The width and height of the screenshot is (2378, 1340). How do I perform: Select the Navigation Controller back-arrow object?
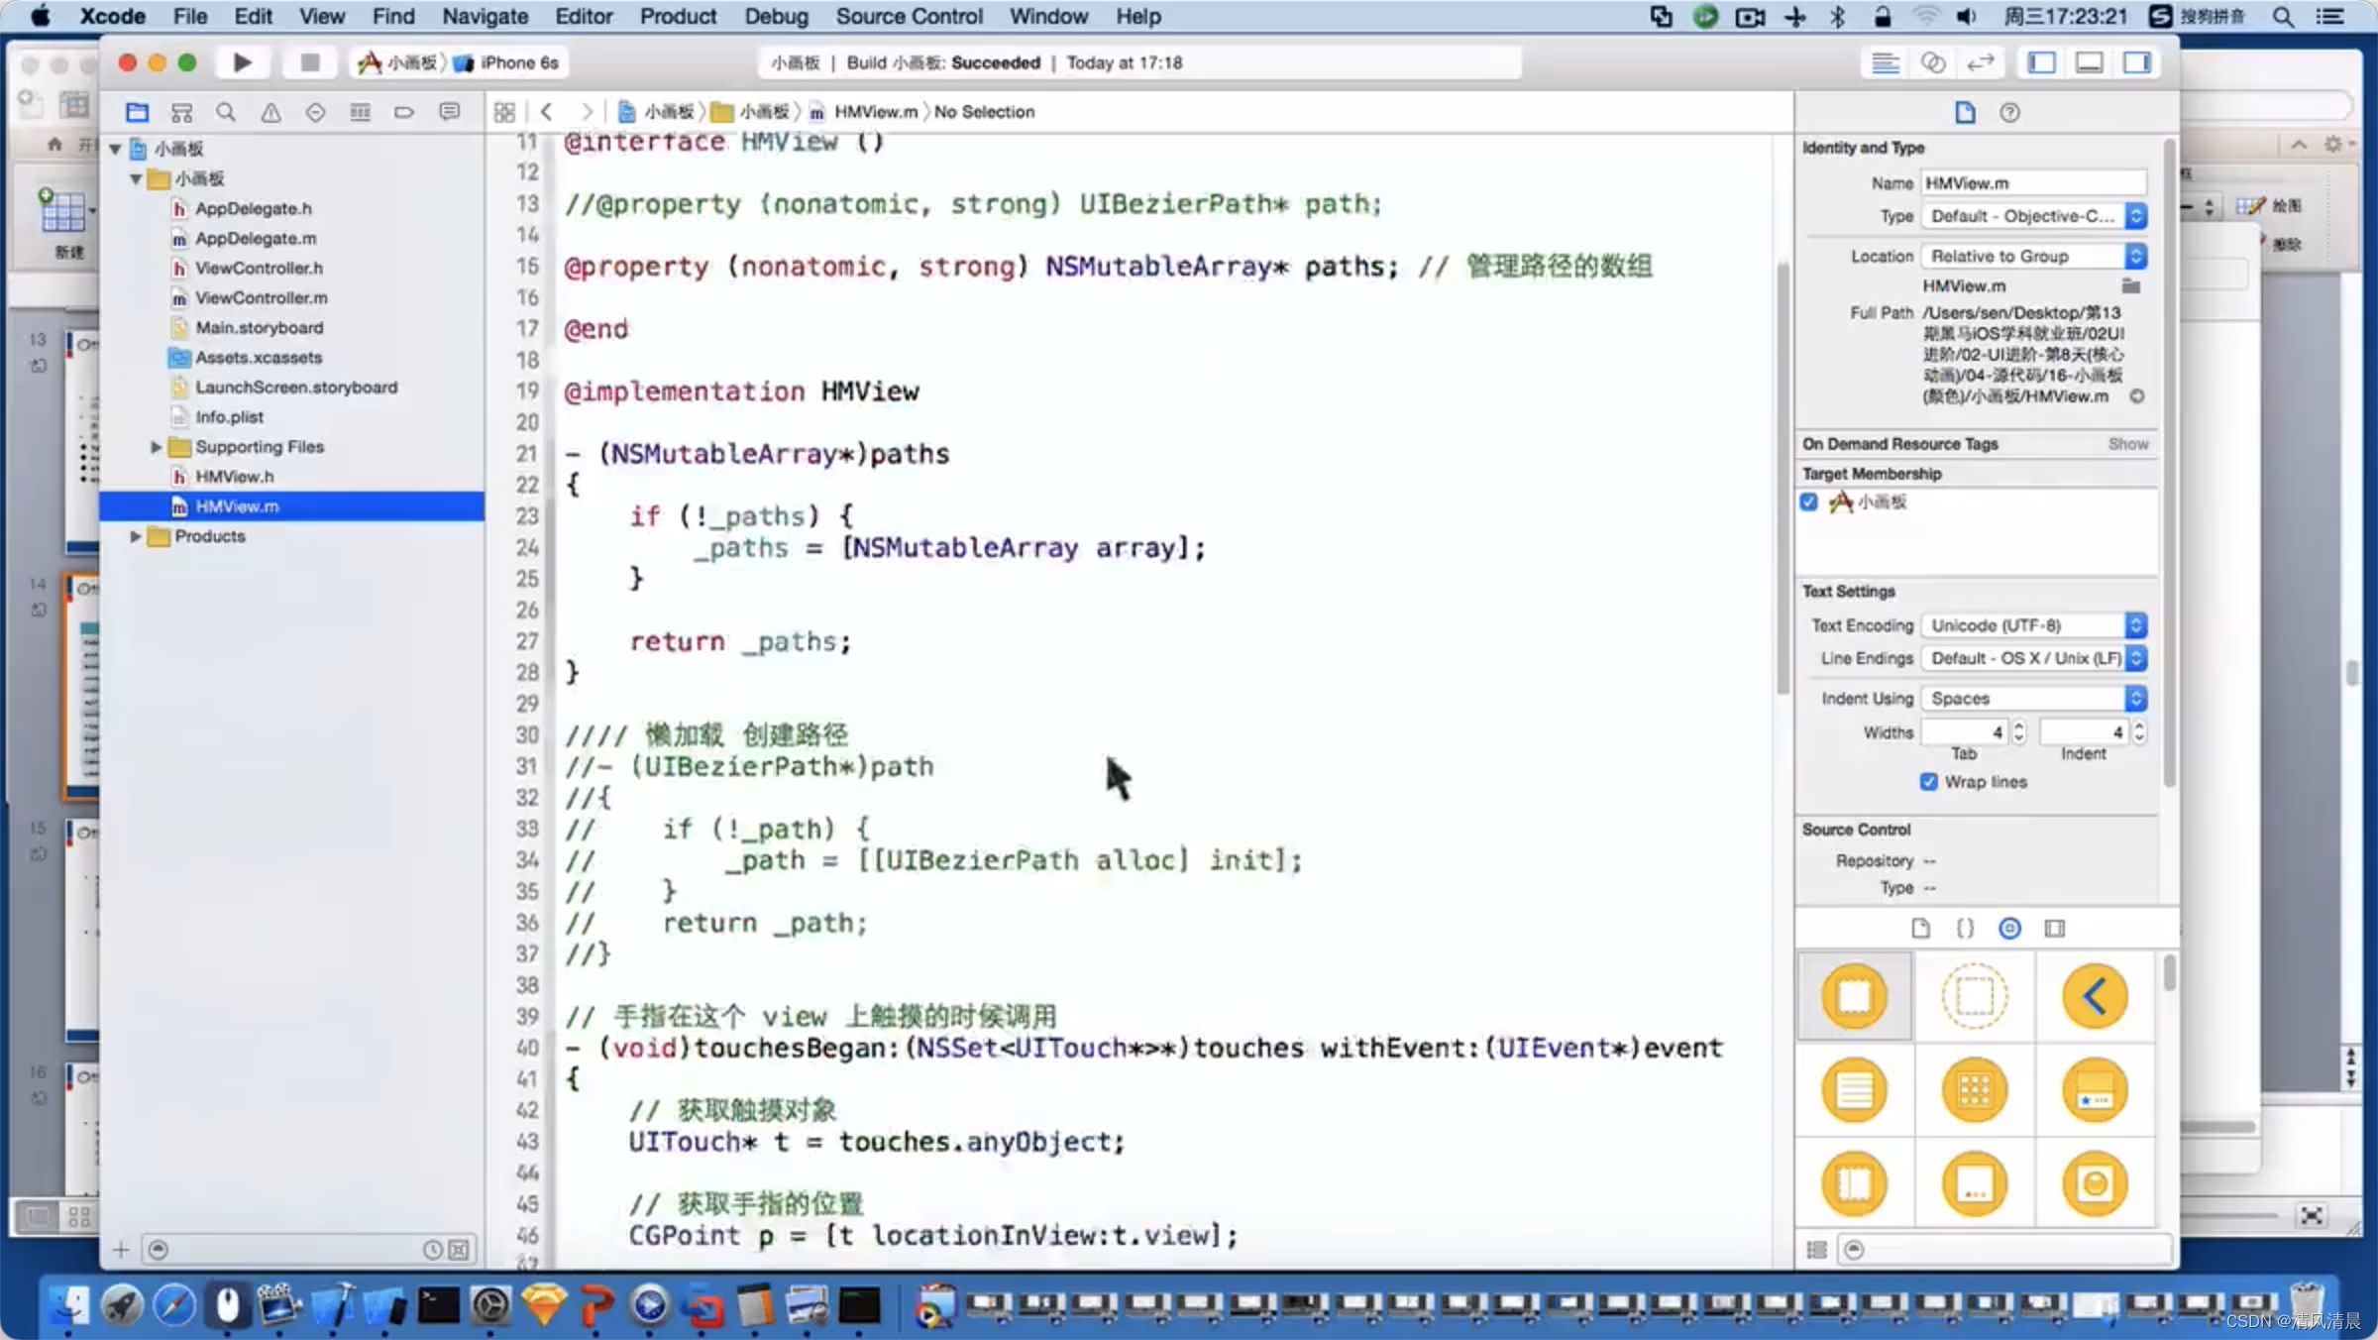tap(2095, 996)
